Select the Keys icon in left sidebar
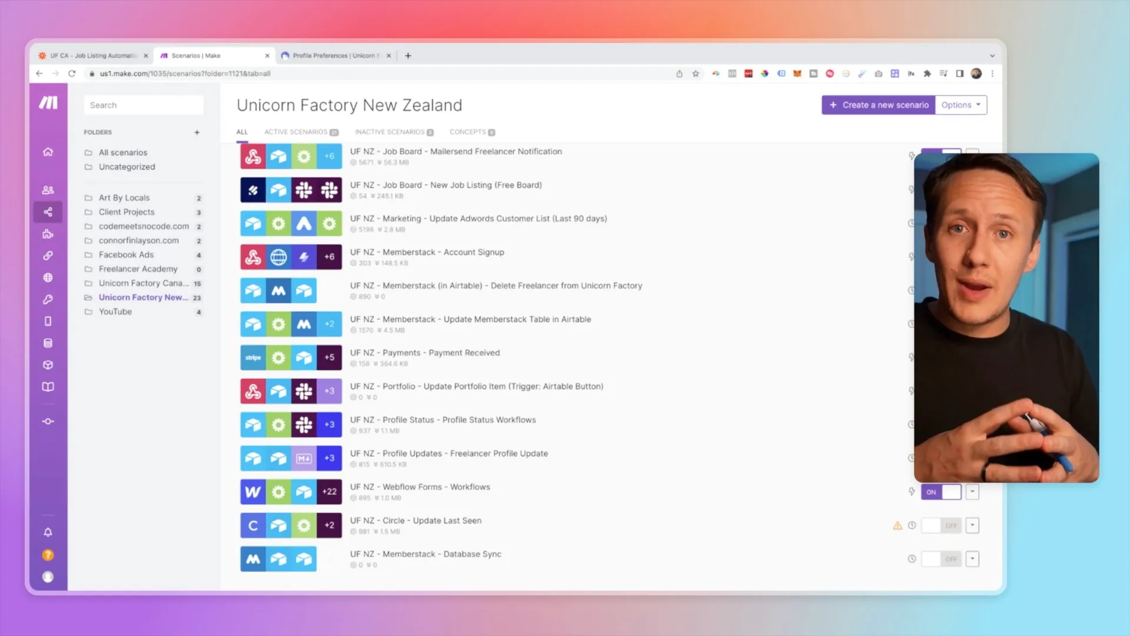The width and height of the screenshot is (1130, 636). click(x=48, y=299)
